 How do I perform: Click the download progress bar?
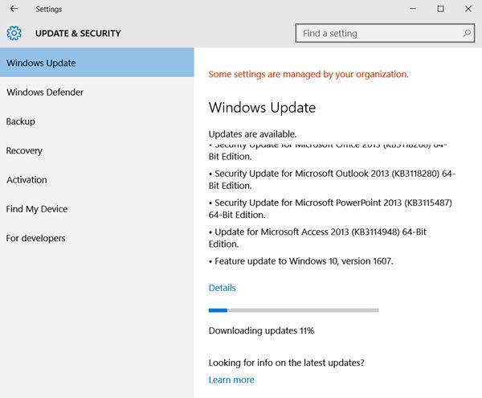pos(293,310)
